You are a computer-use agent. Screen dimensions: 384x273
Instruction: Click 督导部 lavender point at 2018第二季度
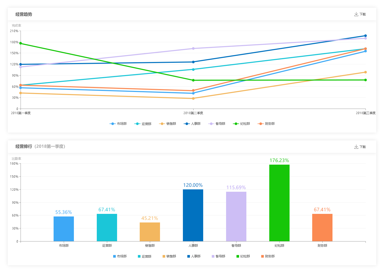tap(193, 48)
